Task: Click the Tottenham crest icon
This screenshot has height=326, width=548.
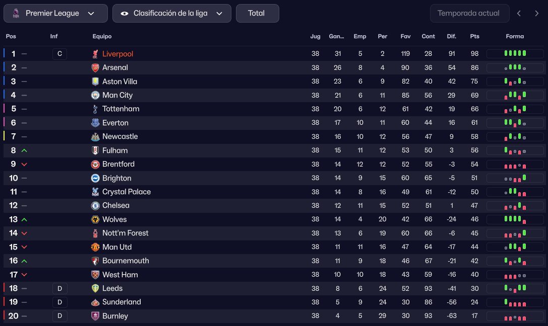Action: click(95, 109)
